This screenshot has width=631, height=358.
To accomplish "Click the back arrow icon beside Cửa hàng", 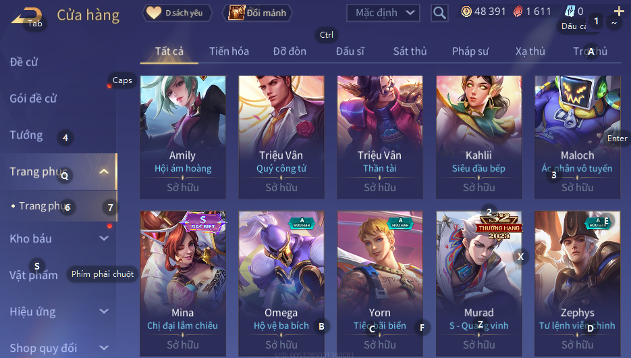I will click(26, 16).
